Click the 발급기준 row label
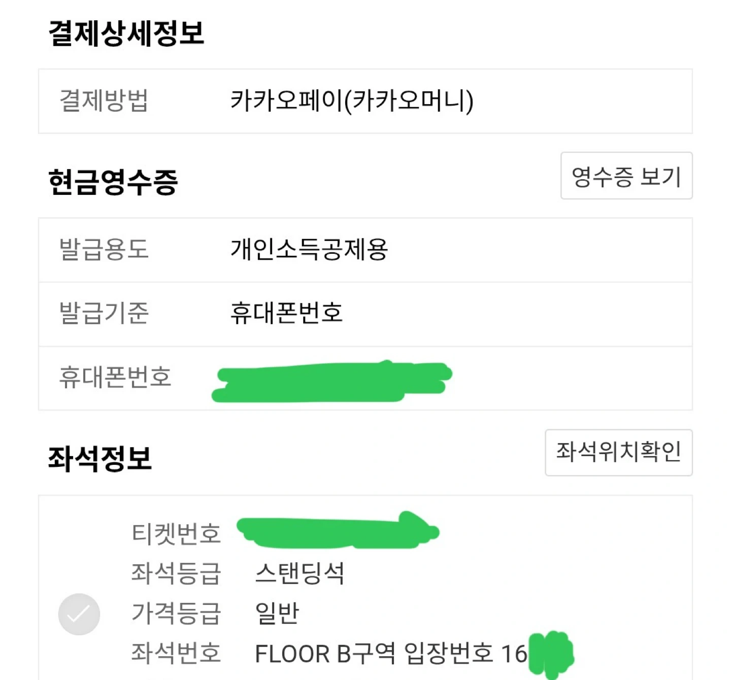 (104, 313)
